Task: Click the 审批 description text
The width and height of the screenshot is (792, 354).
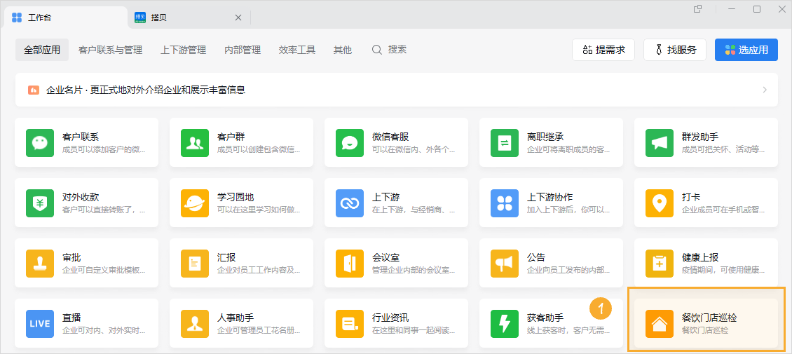Action: pyautogui.click(x=104, y=270)
